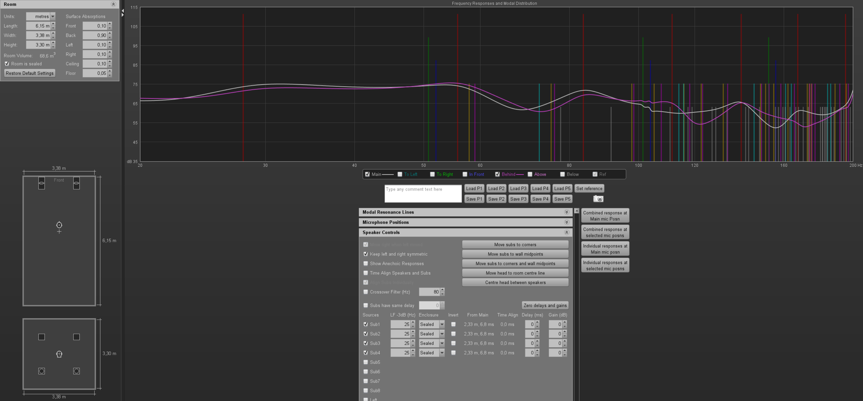Screen dimensions: 863x401
Task: Expand the Modal Resonance Lines section
Action: click(x=566, y=212)
